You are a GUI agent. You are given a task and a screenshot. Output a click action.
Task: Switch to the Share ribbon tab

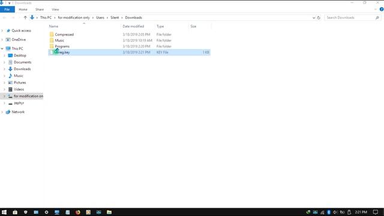[40, 10]
